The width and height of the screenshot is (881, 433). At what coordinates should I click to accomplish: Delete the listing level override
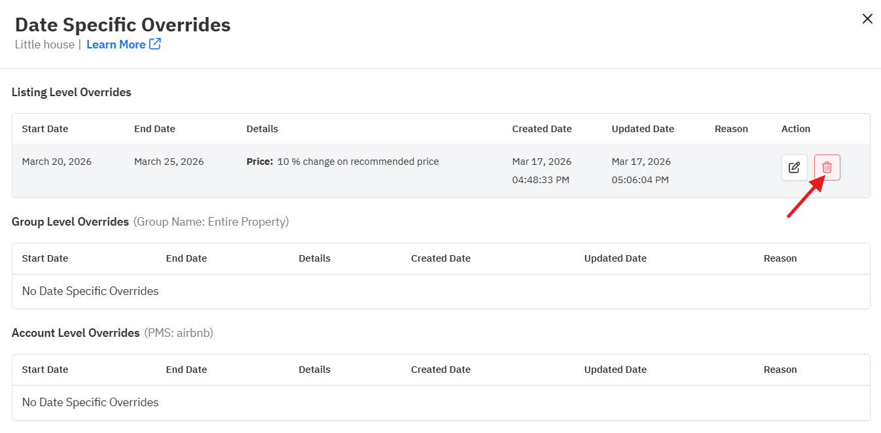click(x=827, y=167)
